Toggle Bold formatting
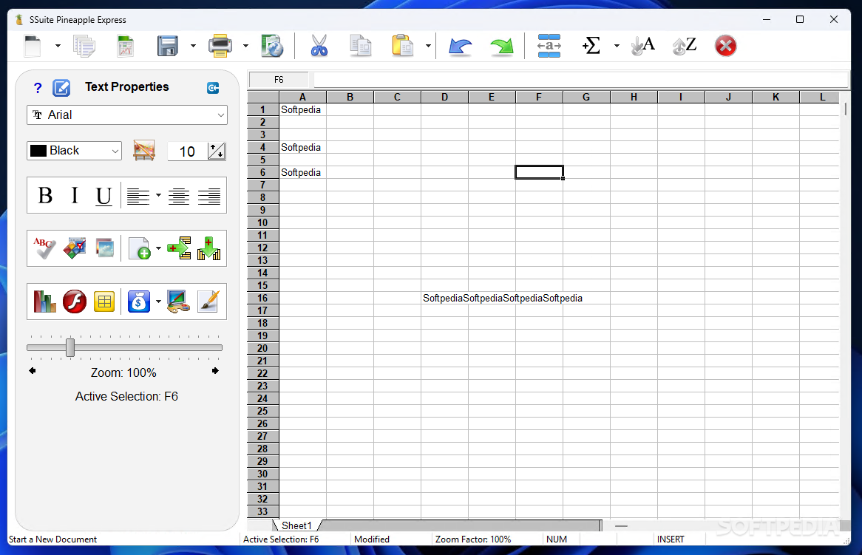Screen dimensions: 862x555 [x=45, y=196]
